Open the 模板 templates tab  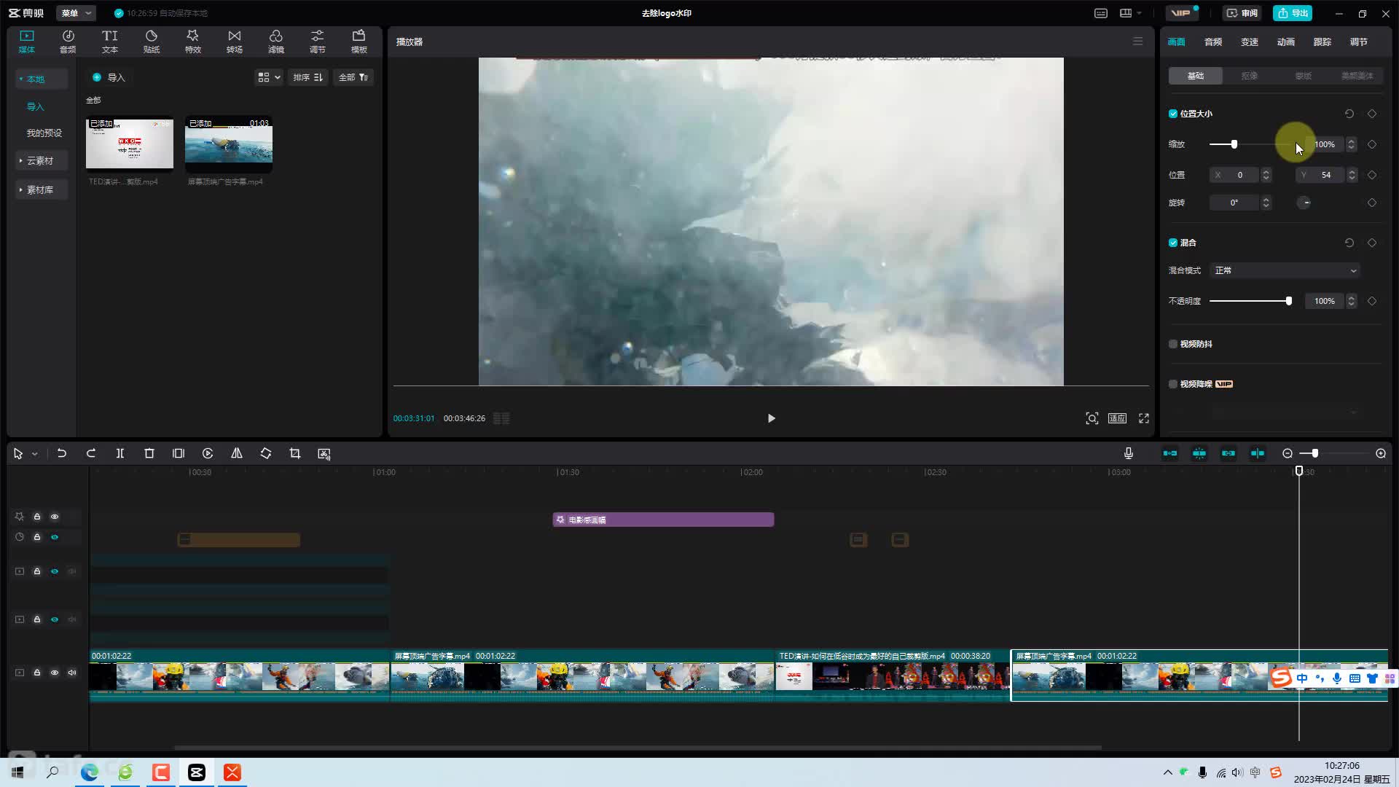pos(359,42)
